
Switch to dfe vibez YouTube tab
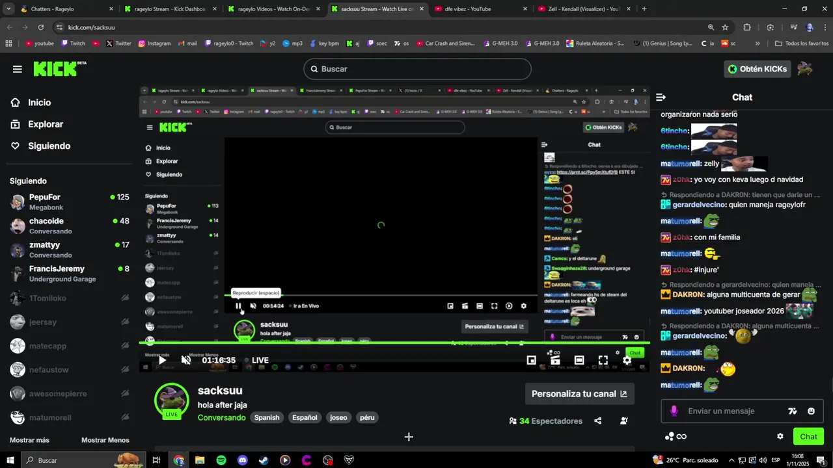(482, 9)
